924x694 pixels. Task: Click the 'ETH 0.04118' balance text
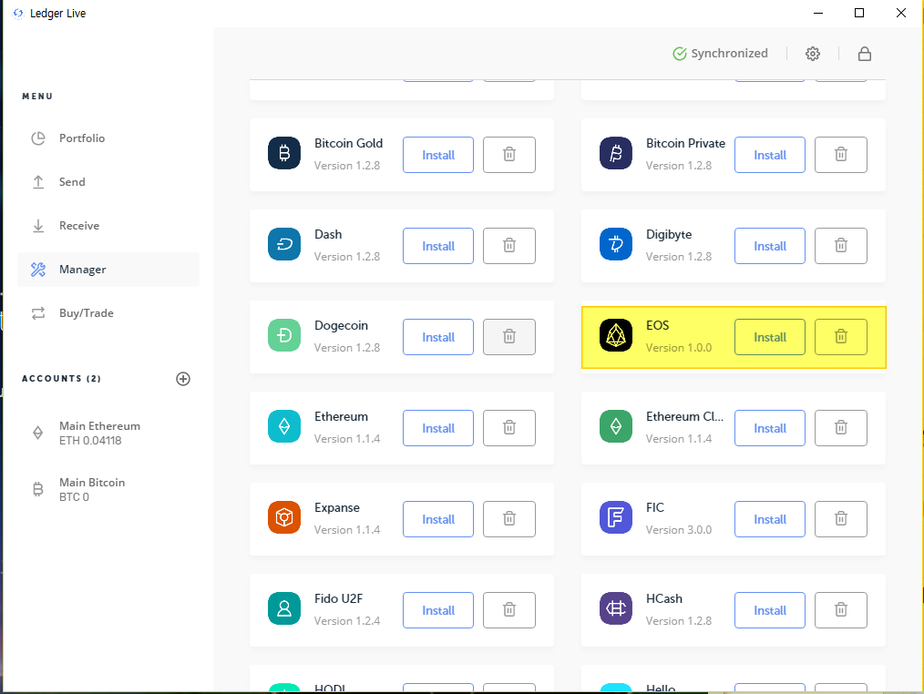[90, 441]
